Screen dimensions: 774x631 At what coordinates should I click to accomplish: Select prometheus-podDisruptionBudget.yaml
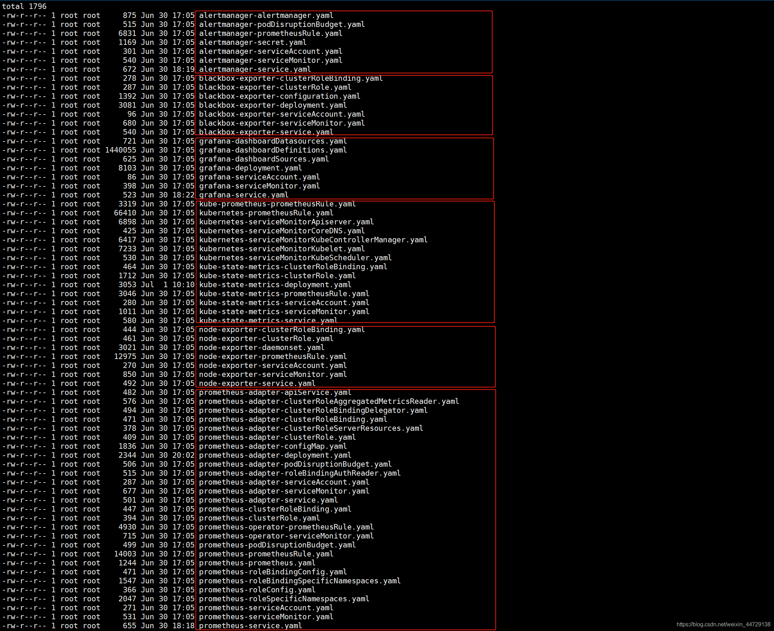[x=277, y=545]
